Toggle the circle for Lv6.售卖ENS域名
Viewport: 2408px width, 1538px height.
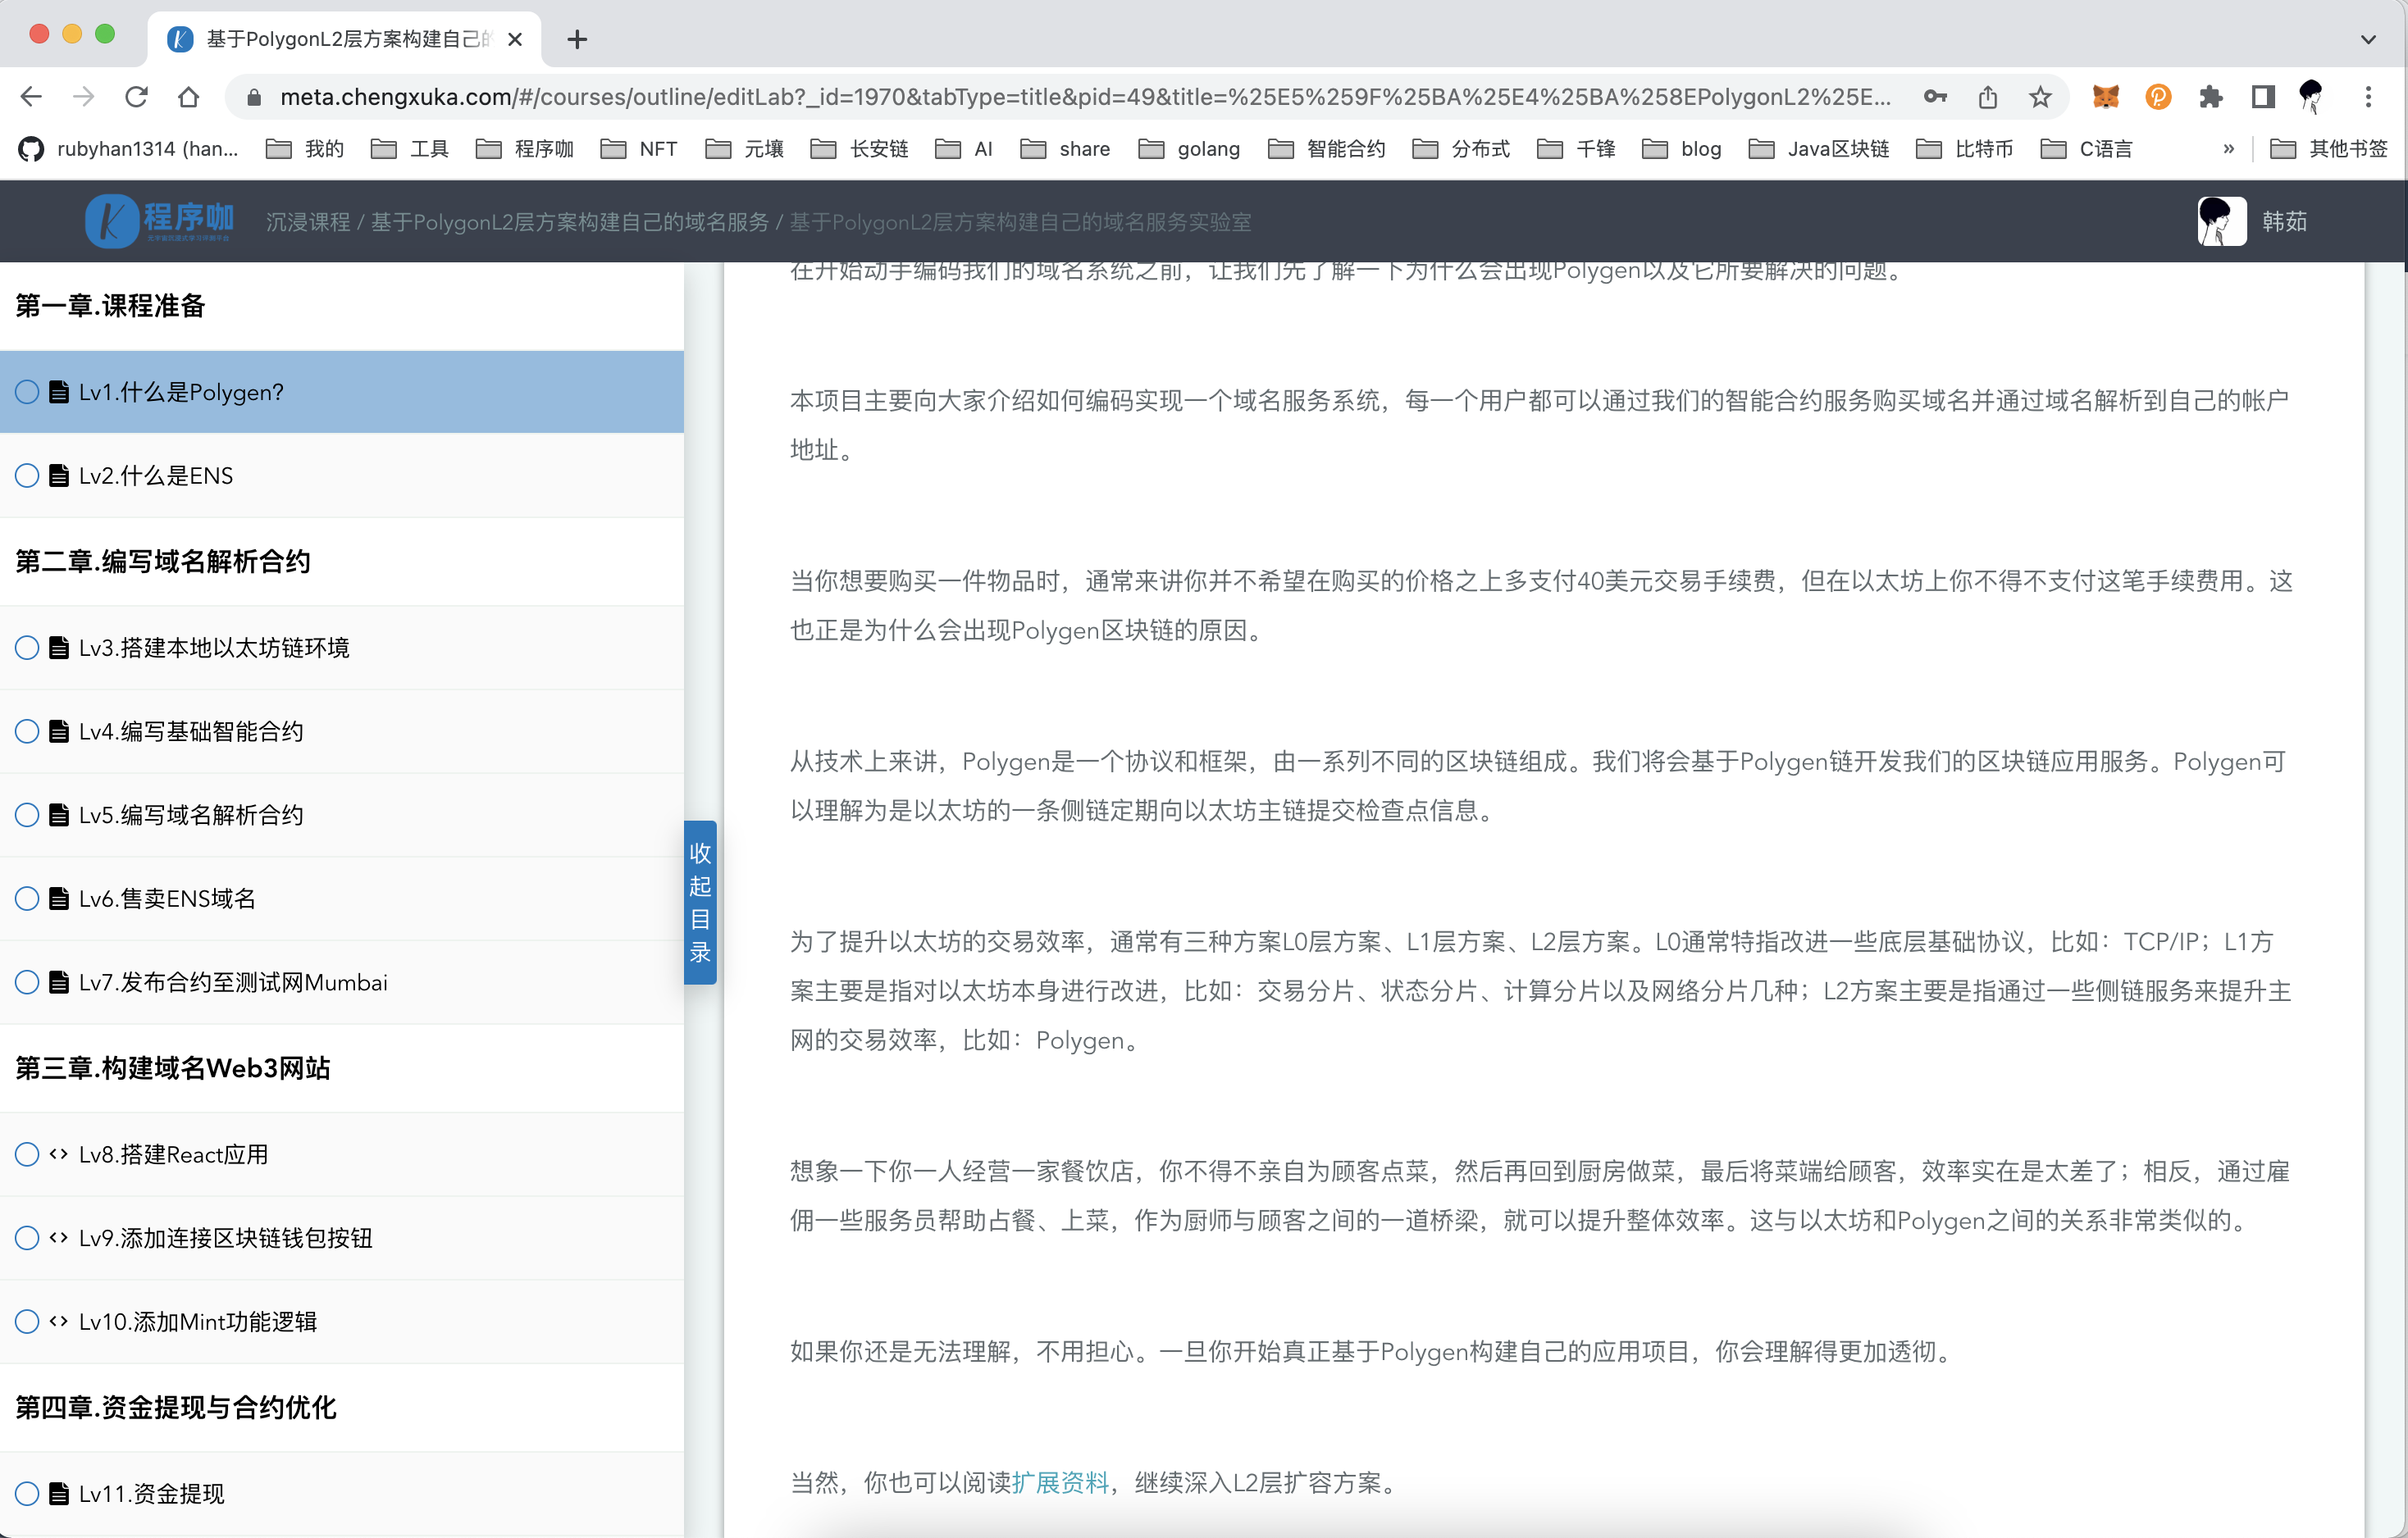(x=27, y=899)
